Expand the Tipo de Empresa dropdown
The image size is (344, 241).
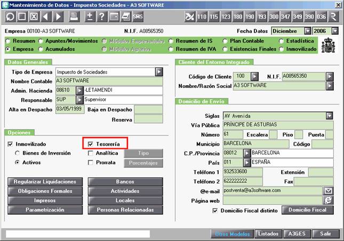[159, 71]
